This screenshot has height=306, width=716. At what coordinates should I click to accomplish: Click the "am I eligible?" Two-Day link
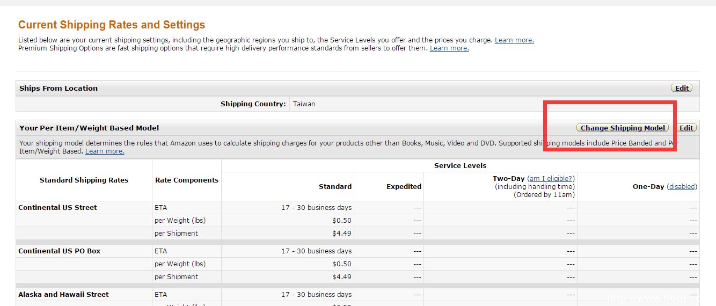pos(551,178)
